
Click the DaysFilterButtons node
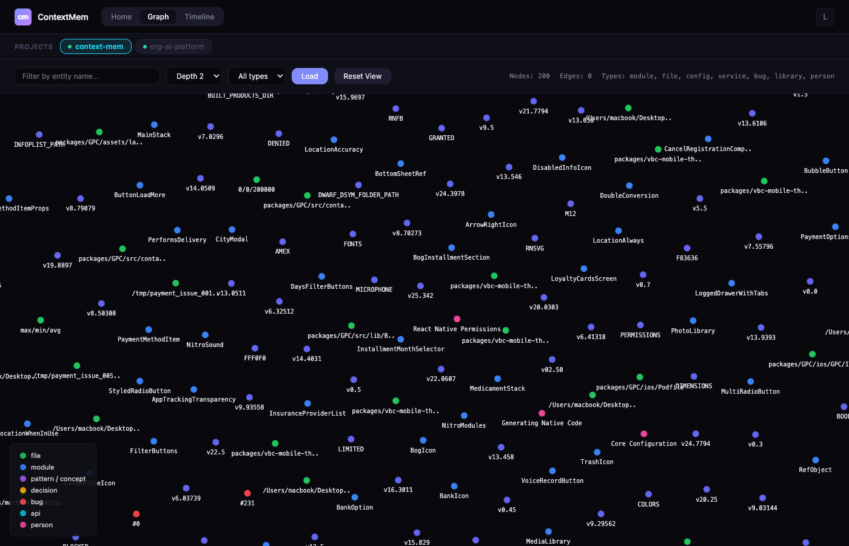click(x=321, y=277)
